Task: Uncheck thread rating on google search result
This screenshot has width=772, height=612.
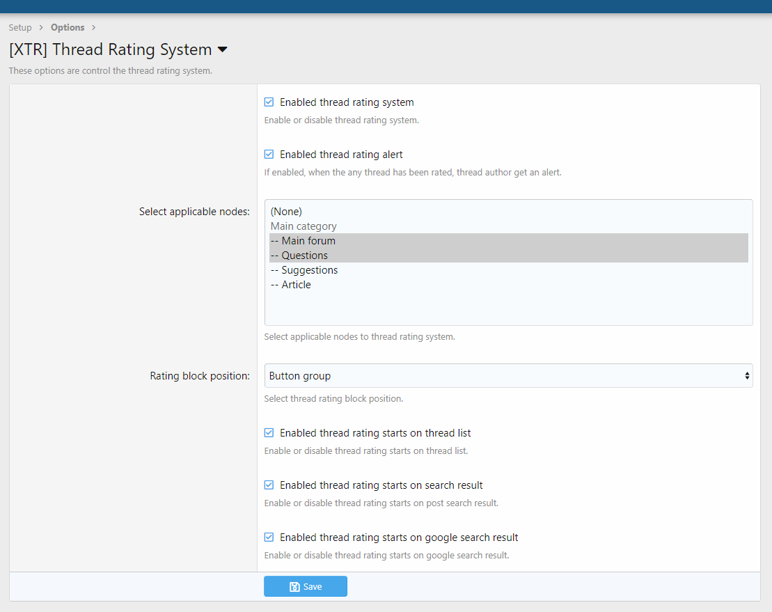Action: (269, 538)
